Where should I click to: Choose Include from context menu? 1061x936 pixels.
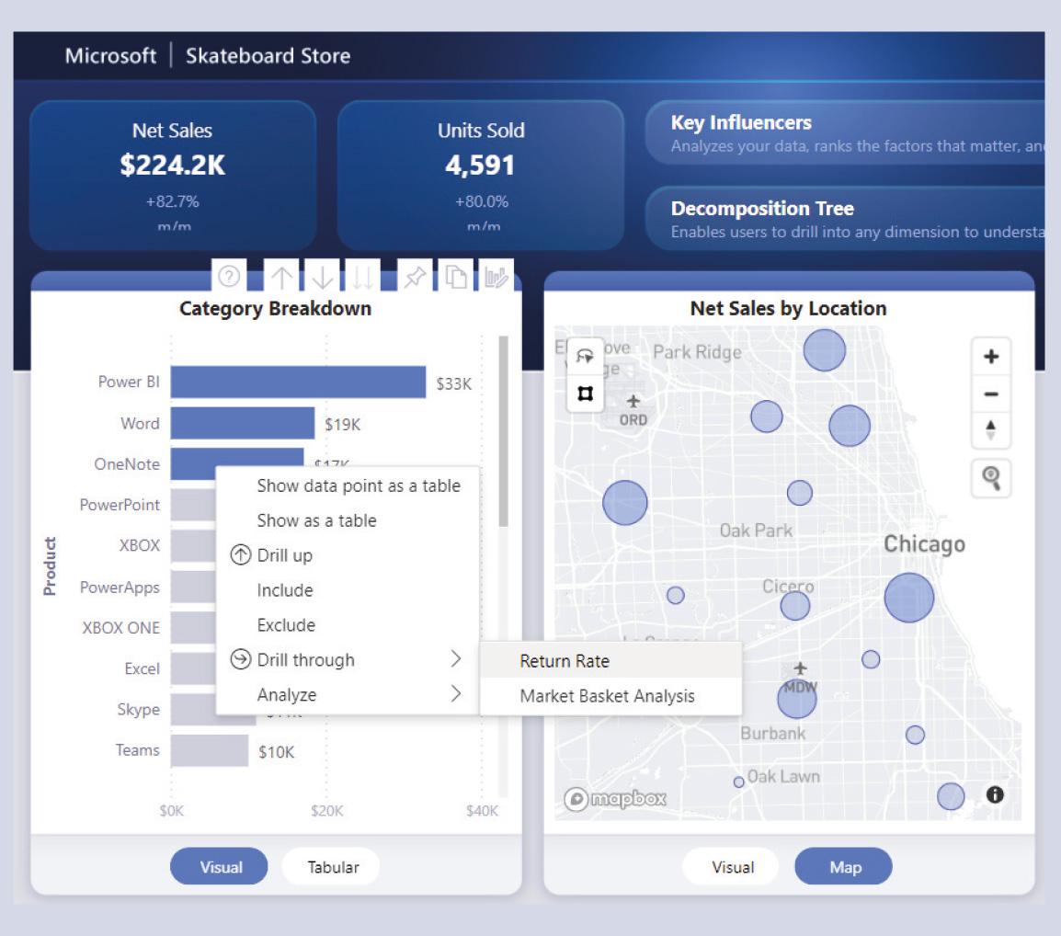pyautogui.click(x=348, y=590)
